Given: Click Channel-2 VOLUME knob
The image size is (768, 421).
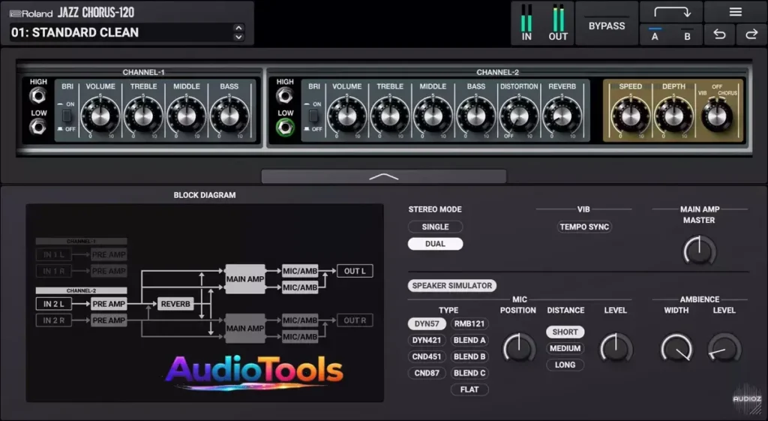Looking at the screenshot, I should coord(346,116).
